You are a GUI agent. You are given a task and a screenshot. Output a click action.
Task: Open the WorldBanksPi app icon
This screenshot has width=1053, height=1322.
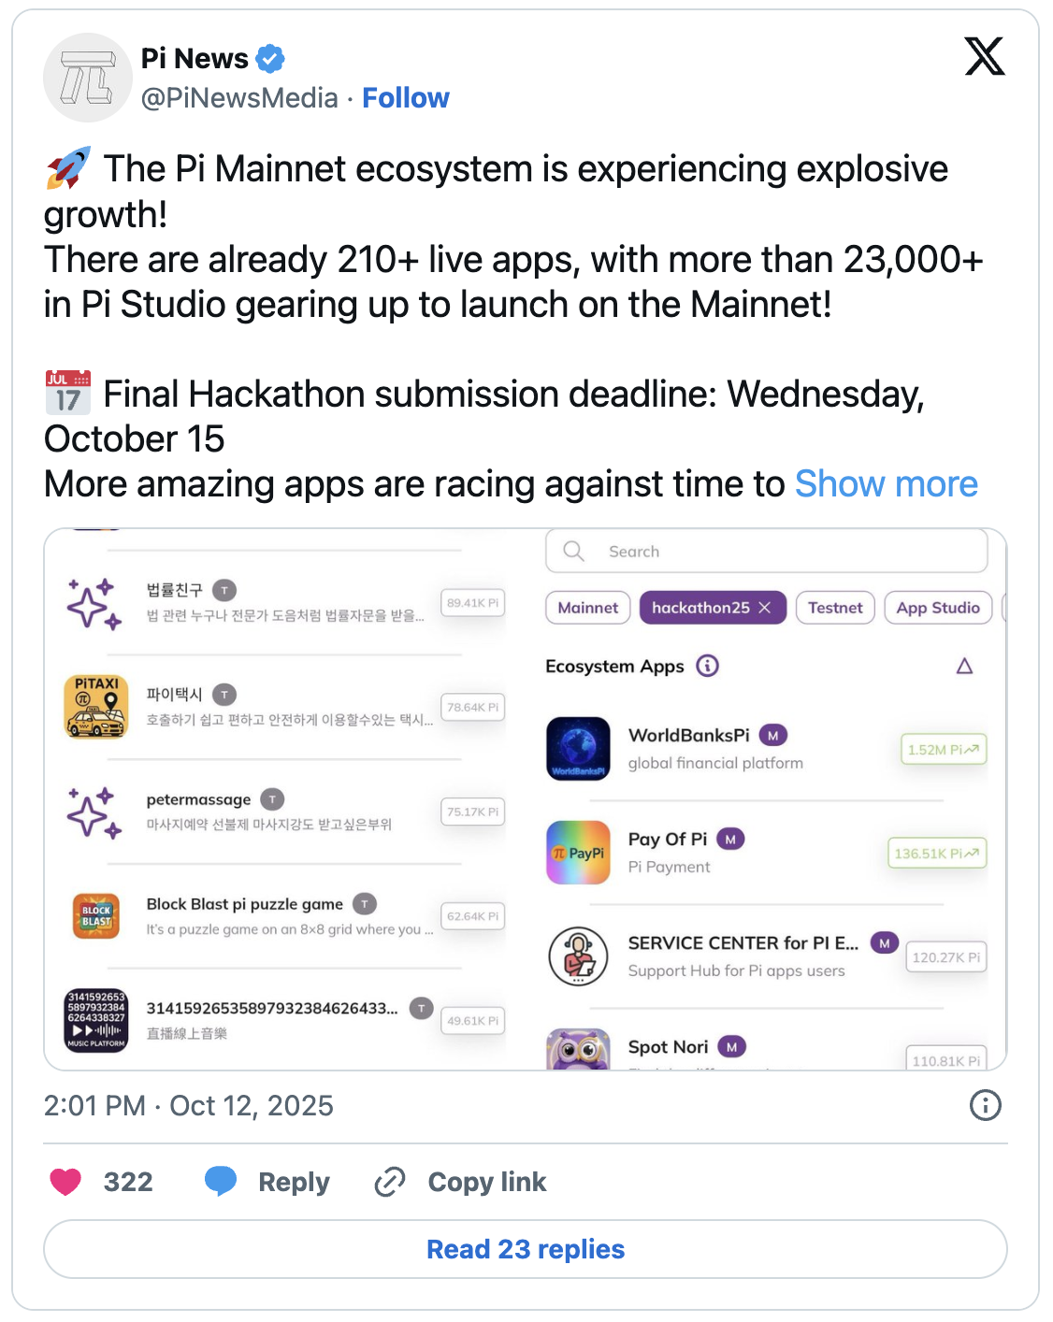coord(578,748)
